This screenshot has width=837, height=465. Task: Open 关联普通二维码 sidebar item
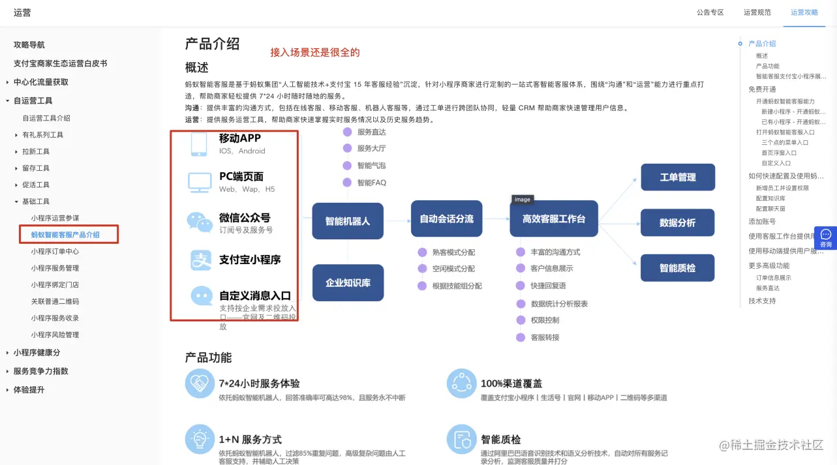[x=55, y=301]
